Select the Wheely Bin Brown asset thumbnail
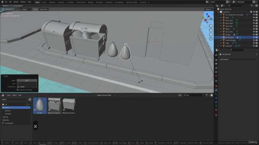The height and width of the screenshot is (145, 259). coord(54,106)
